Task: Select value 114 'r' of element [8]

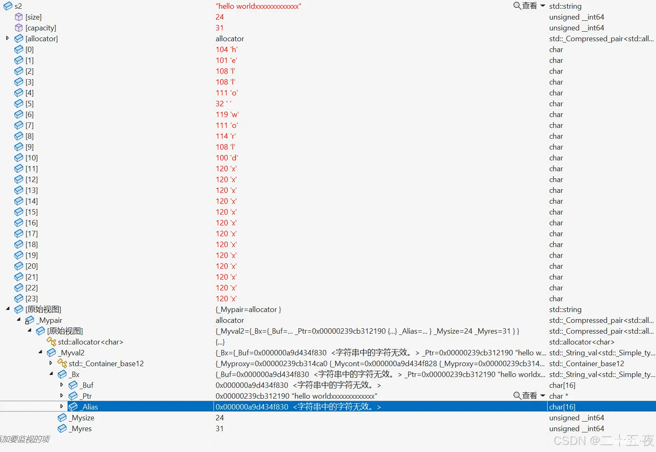Action: [x=226, y=136]
